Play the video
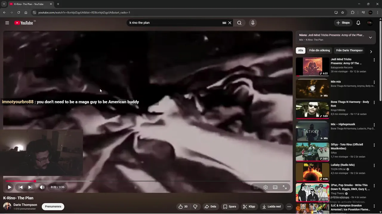Image resolution: width=382 pixels, height=214 pixels. coord(10,187)
